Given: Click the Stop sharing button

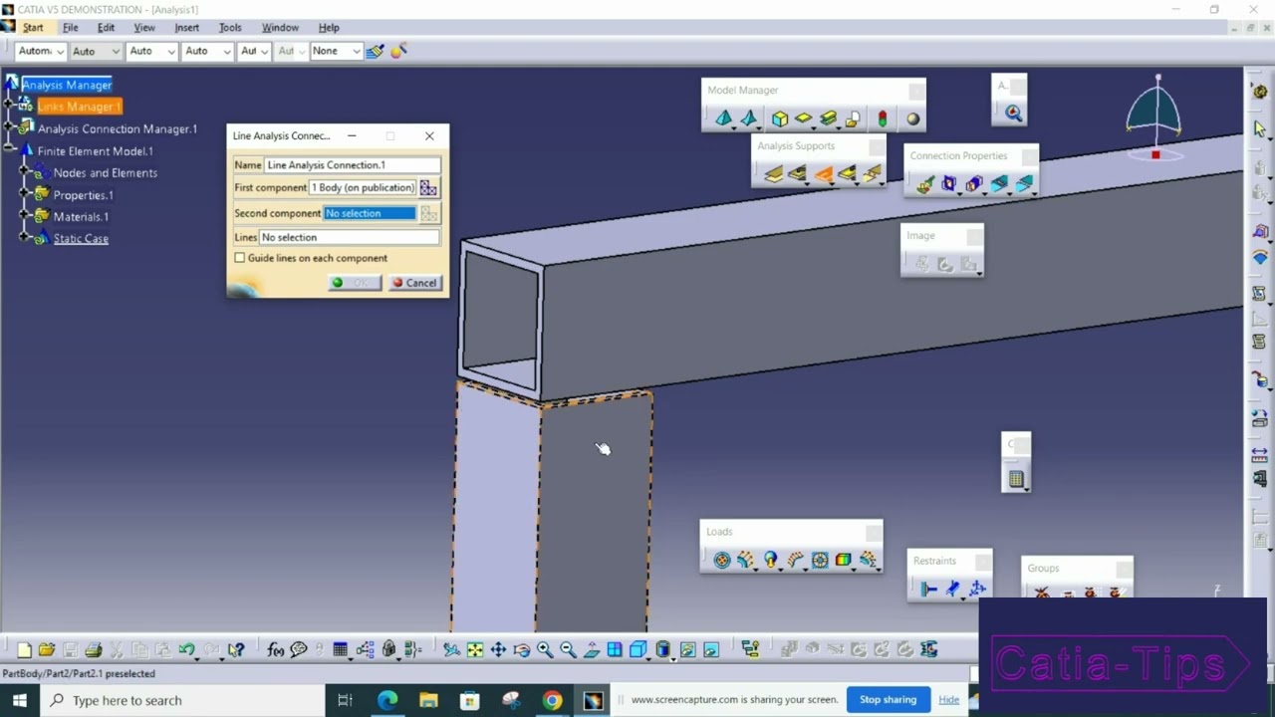Looking at the screenshot, I should pos(888,699).
